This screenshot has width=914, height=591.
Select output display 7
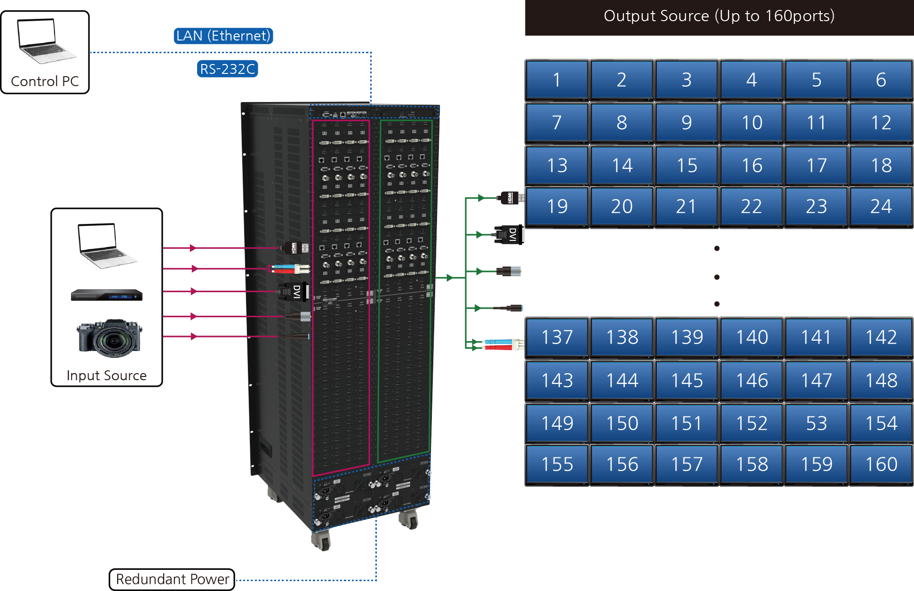pos(557,123)
